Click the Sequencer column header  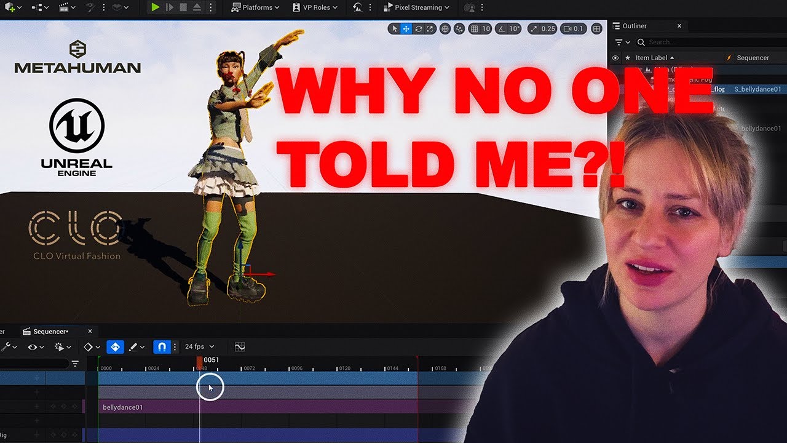tap(753, 58)
